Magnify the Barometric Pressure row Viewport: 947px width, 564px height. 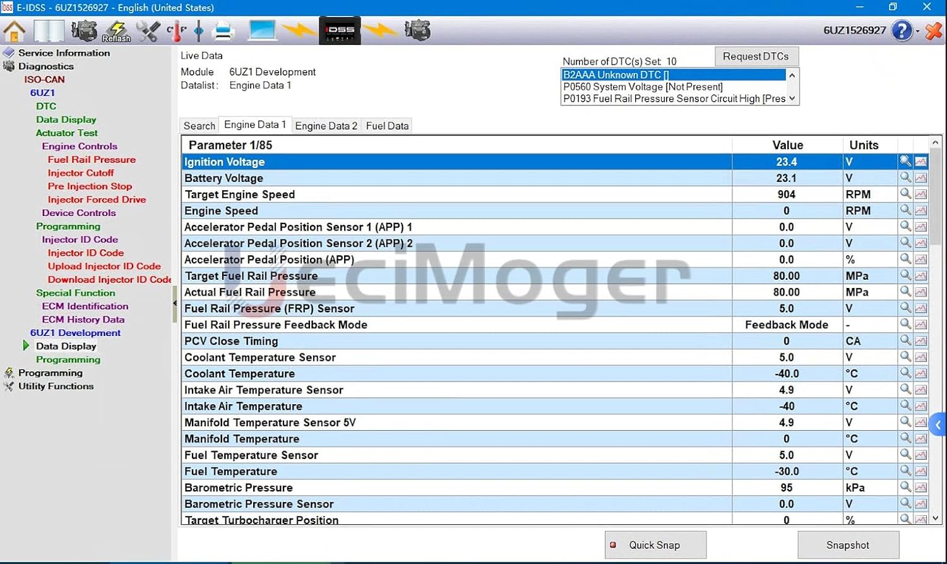905,487
